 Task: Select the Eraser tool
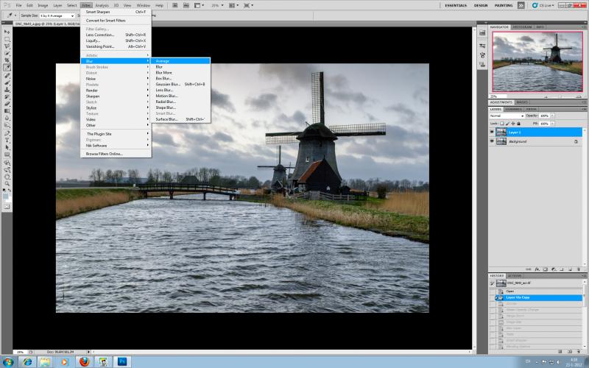[7, 104]
